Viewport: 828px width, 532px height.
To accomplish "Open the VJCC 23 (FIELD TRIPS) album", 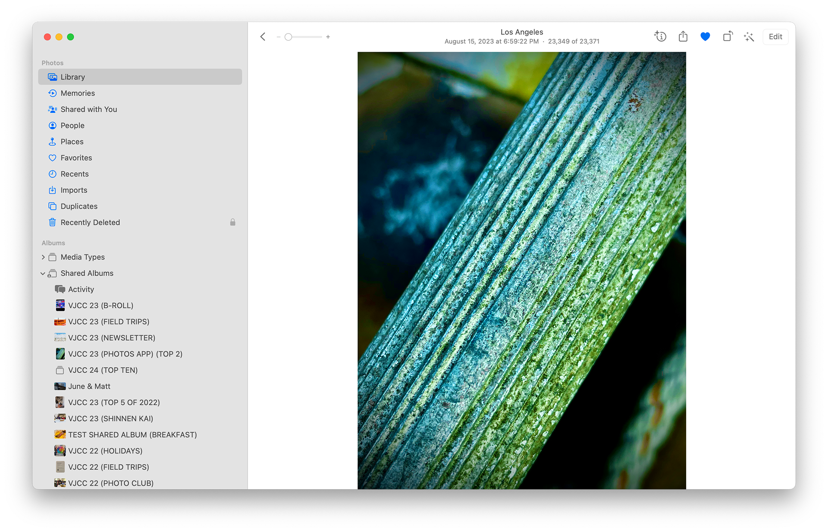I will [x=140, y=322].
